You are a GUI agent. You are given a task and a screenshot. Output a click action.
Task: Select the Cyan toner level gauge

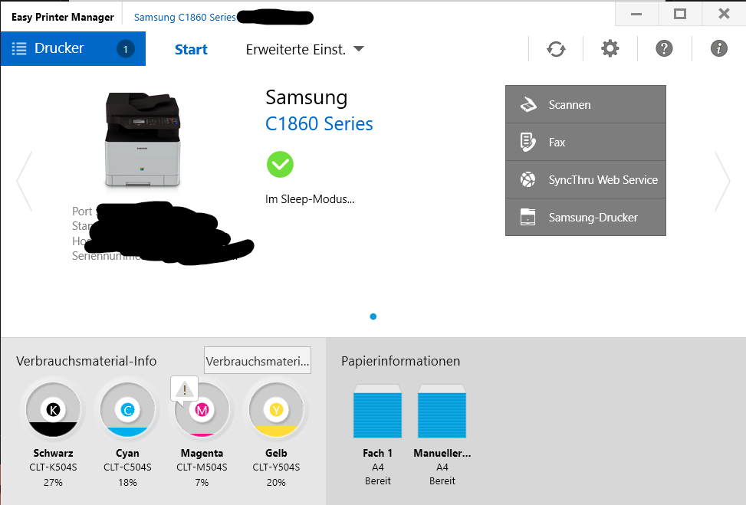click(127, 410)
